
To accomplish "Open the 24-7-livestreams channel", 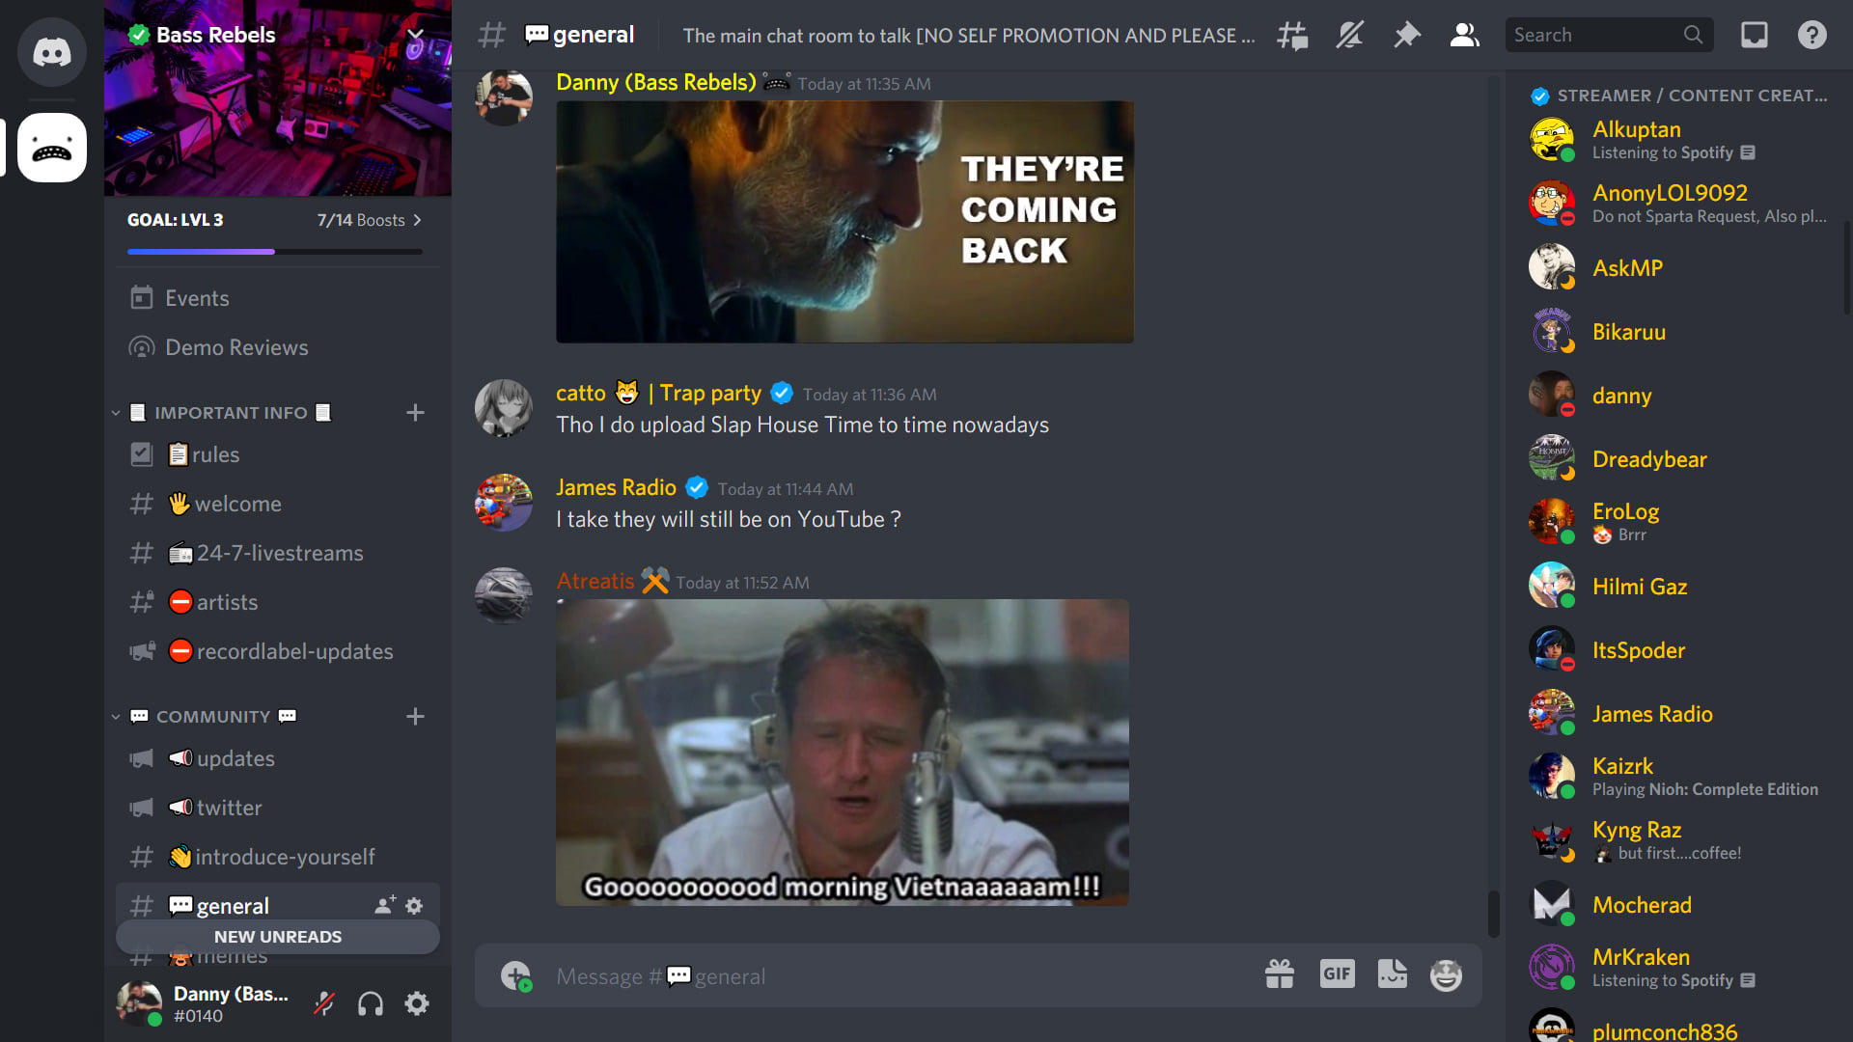I will point(279,553).
